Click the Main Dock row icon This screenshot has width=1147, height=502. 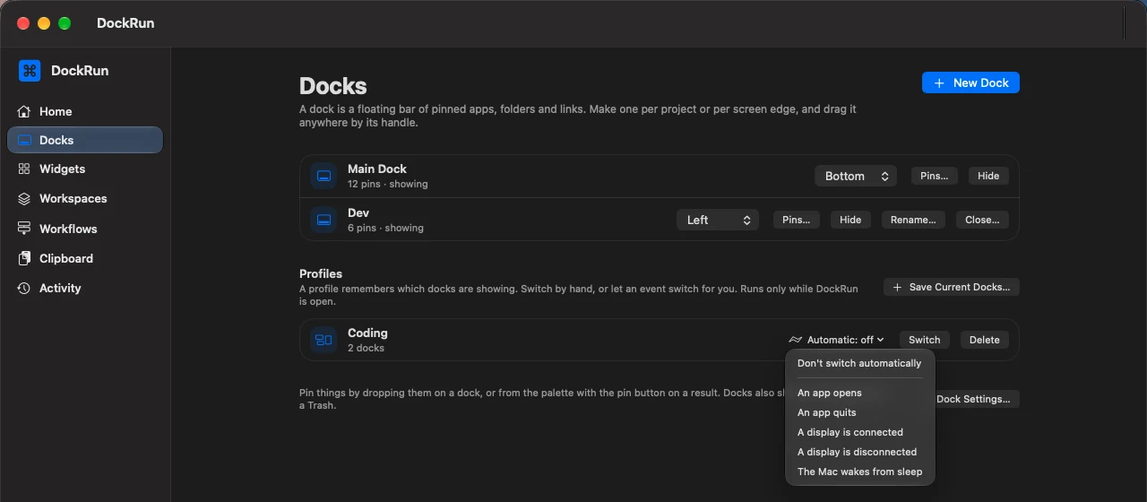[x=323, y=176]
